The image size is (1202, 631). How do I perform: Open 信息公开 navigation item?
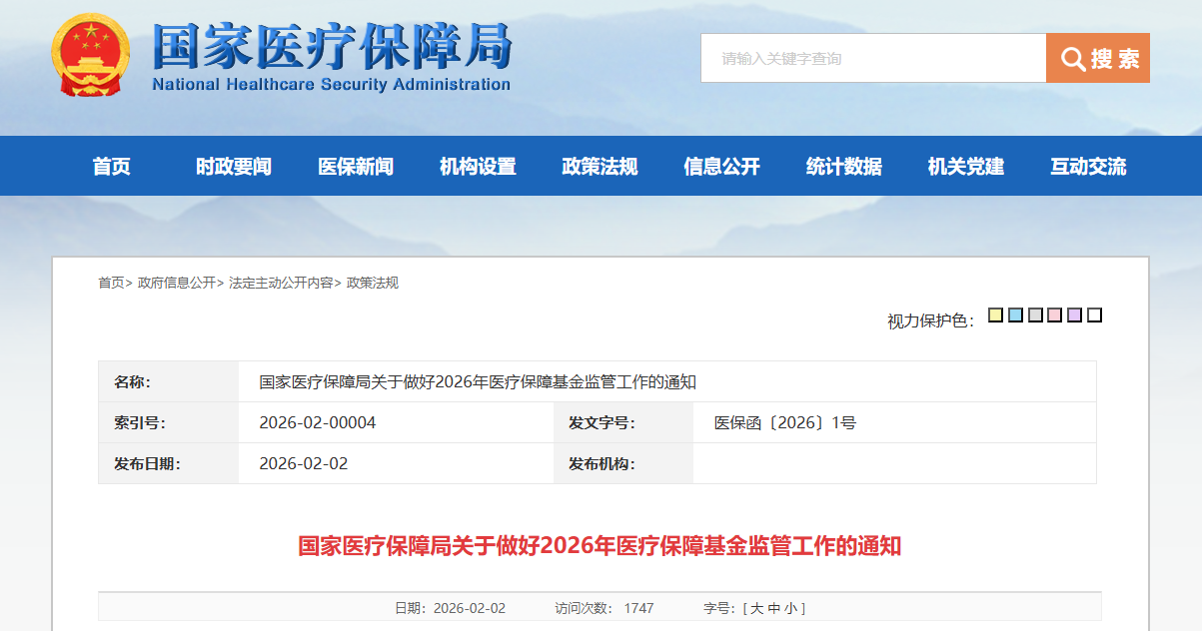pyautogui.click(x=721, y=167)
